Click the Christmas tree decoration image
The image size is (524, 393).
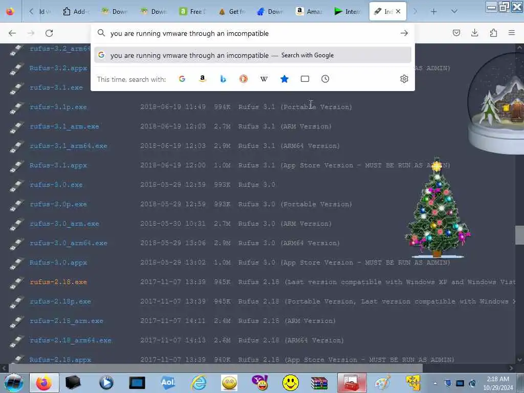coord(437,207)
